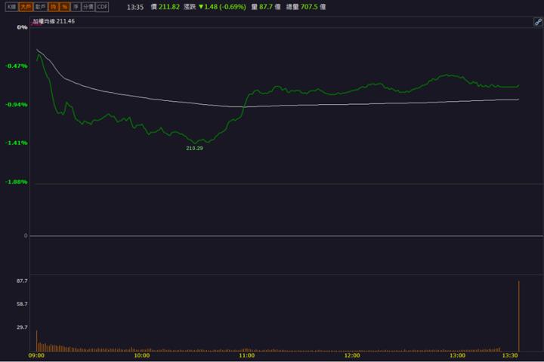Click the 210.29 low price marker
The height and width of the screenshot is (362, 544).
194,149
